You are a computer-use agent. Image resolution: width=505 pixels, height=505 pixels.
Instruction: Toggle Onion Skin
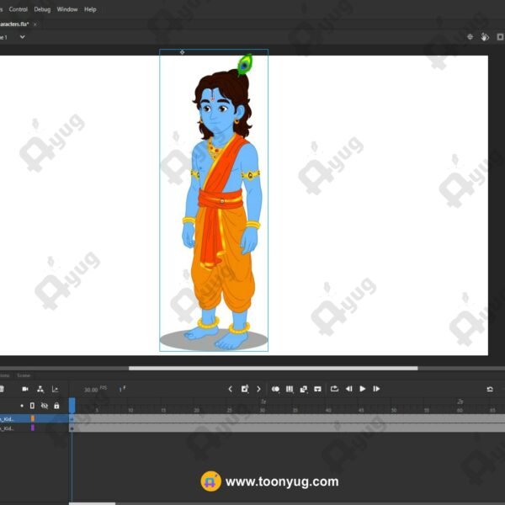pos(275,389)
